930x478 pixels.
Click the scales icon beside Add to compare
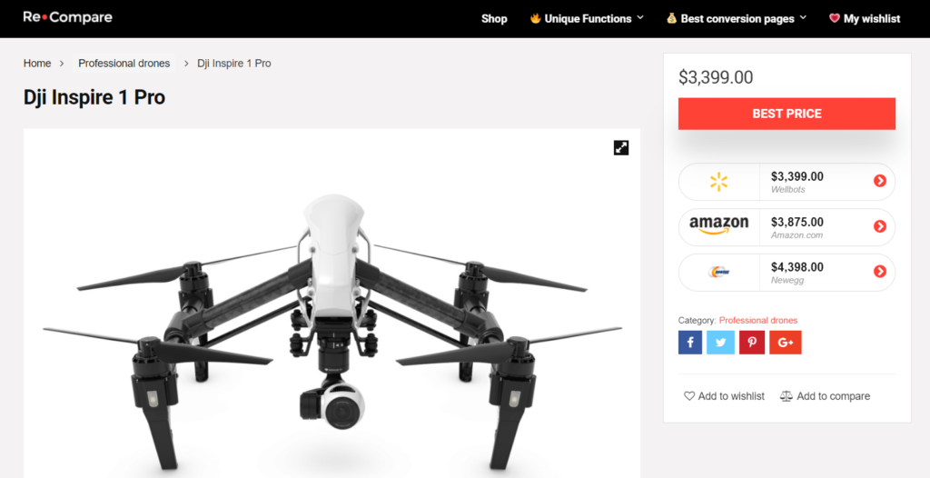click(786, 396)
